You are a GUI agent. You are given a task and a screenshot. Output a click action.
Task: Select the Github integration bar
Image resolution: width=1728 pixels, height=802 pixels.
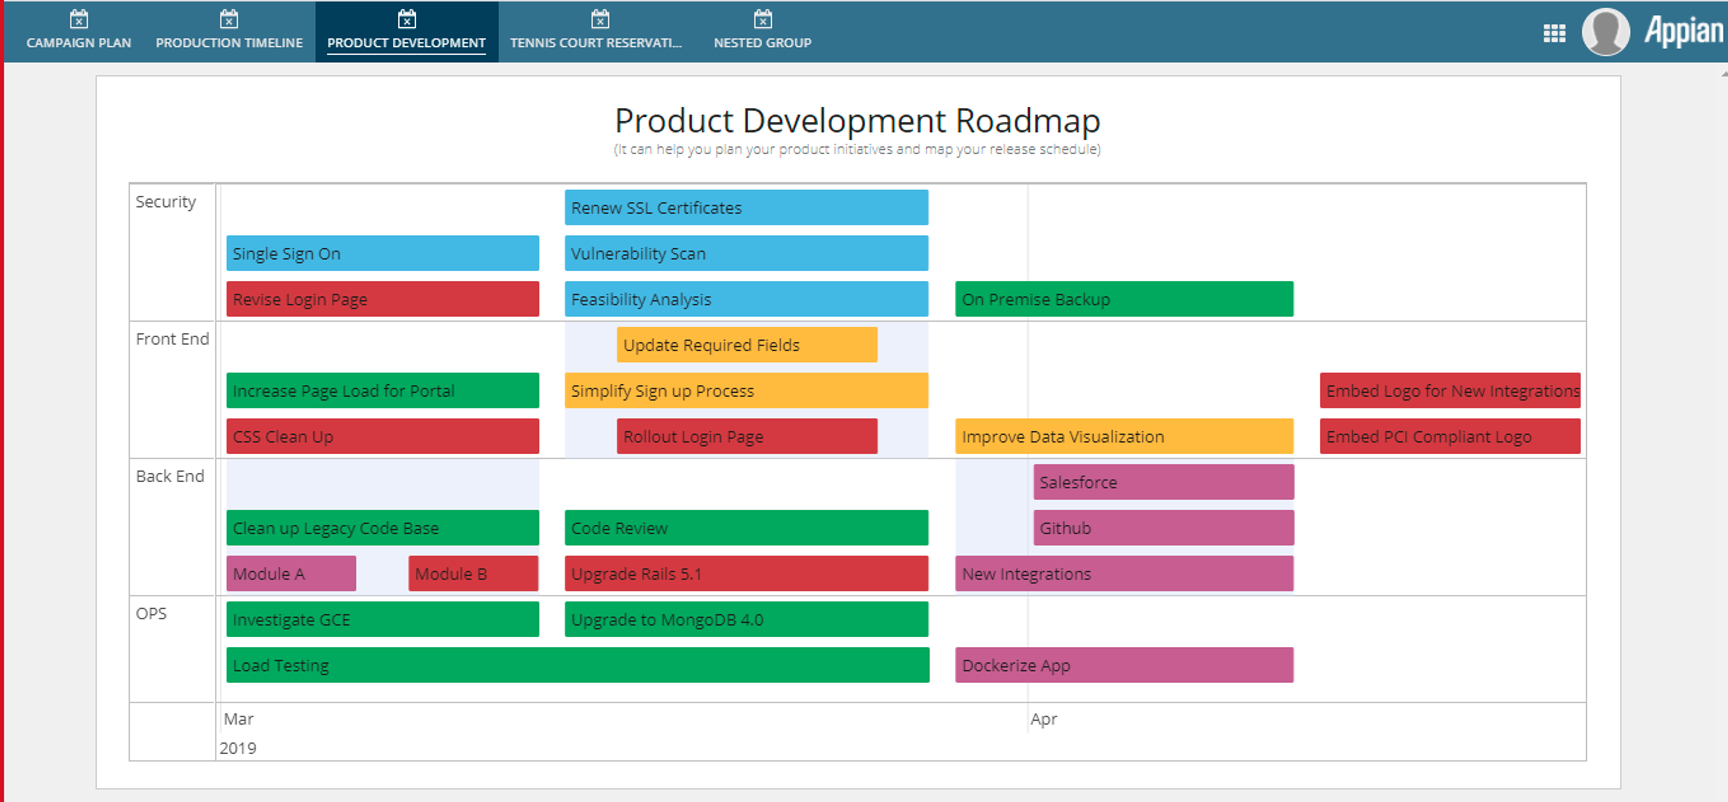point(1163,528)
